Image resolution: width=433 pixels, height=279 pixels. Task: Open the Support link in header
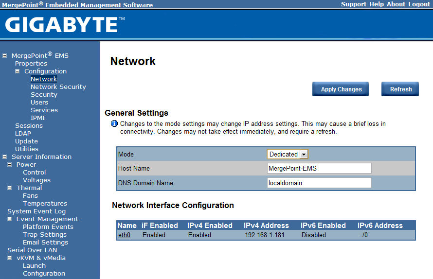354,4
